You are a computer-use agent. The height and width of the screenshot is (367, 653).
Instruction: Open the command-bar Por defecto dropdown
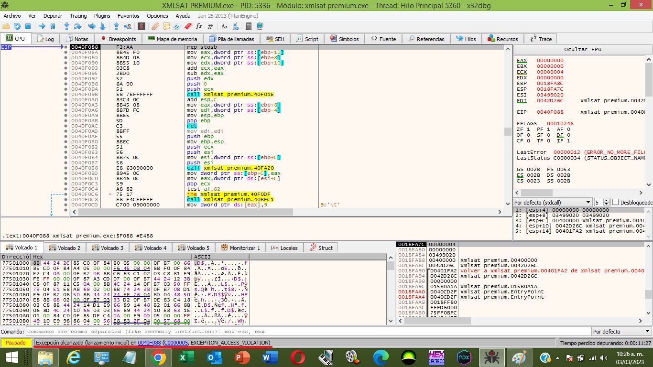(x=621, y=331)
